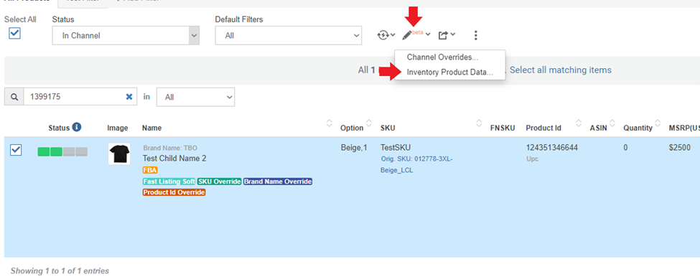Image resolution: width=700 pixels, height=279 pixels.
Task: Choose Inventory Product Data... menu item
Action: pos(449,72)
